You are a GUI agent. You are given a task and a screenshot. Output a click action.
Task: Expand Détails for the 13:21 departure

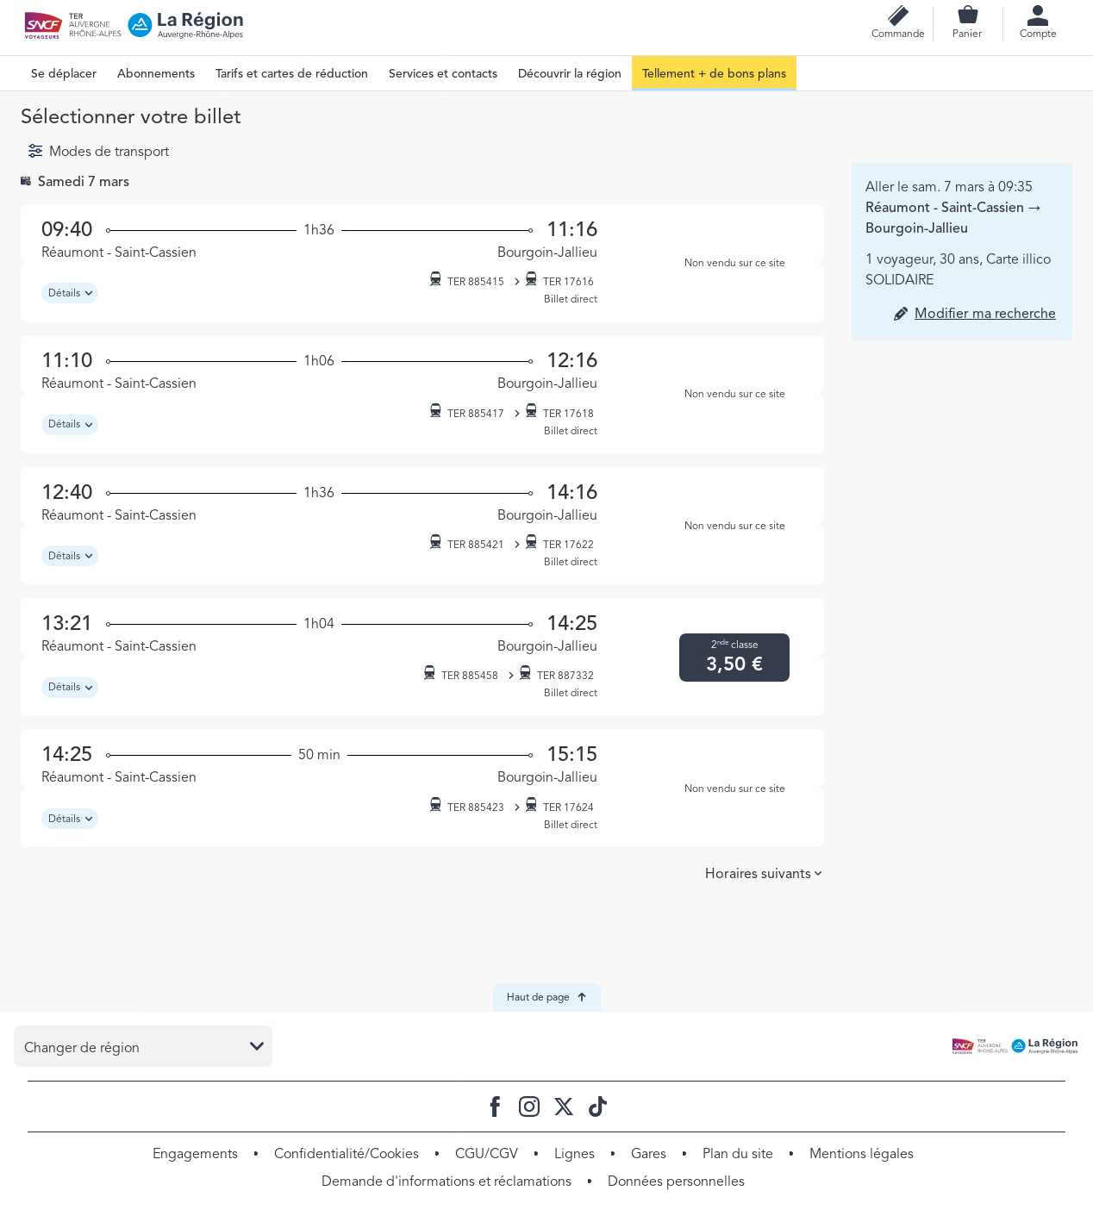70,688
